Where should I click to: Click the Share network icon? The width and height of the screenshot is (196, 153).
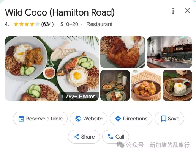[76, 137]
